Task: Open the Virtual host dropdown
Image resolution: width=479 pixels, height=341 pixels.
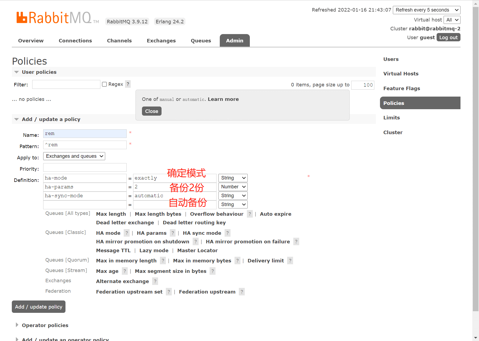Action: pyautogui.click(x=452, y=20)
